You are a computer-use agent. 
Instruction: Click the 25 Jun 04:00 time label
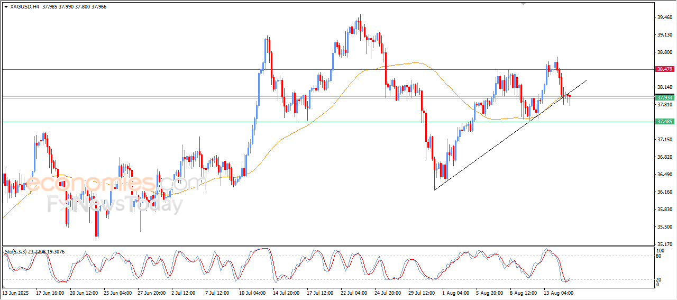pyautogui.click(x=118, y=292)
